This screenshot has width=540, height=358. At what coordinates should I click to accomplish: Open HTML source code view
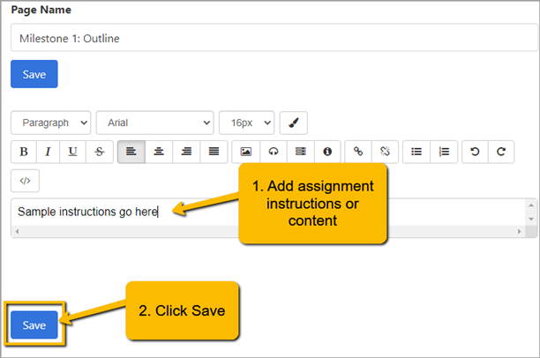point(25,181)
